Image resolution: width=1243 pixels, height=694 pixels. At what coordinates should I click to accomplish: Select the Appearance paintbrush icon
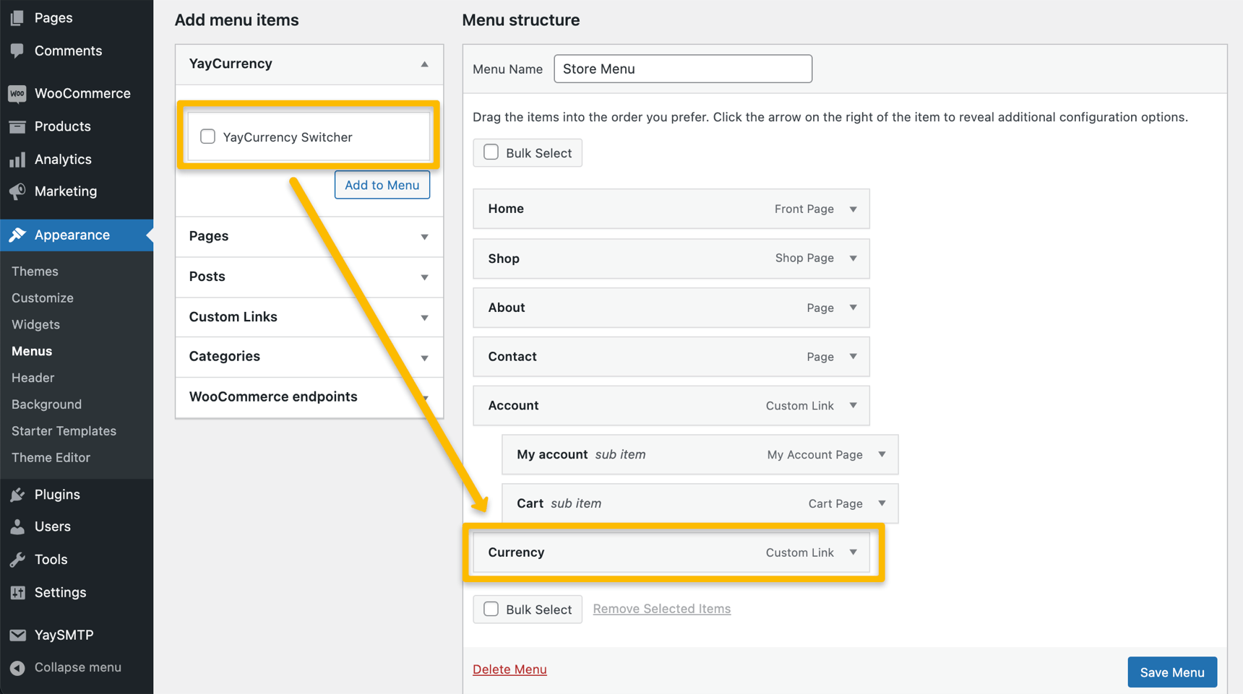click(17, 235)
